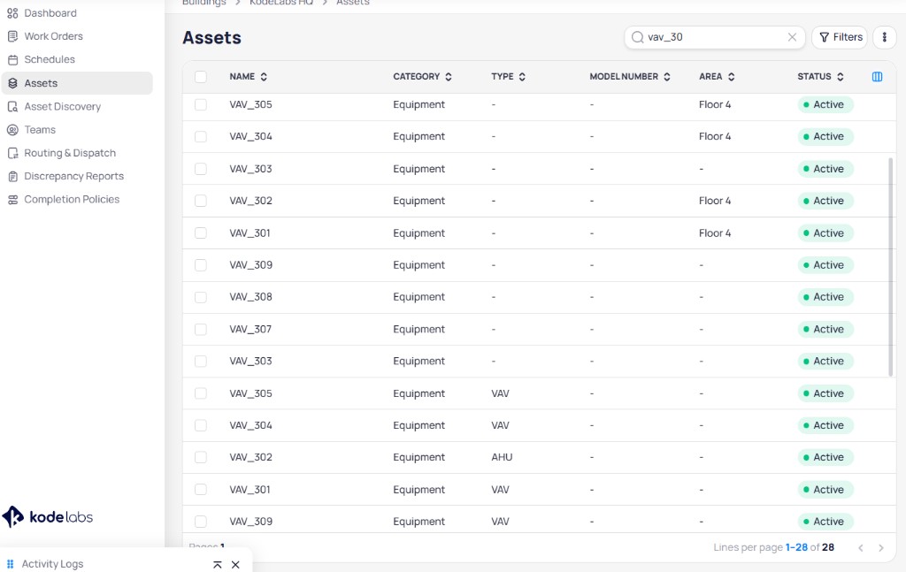Click the Completion Policies sidebar icon
Screen dimensions: 906x572
tap(12, 199)
